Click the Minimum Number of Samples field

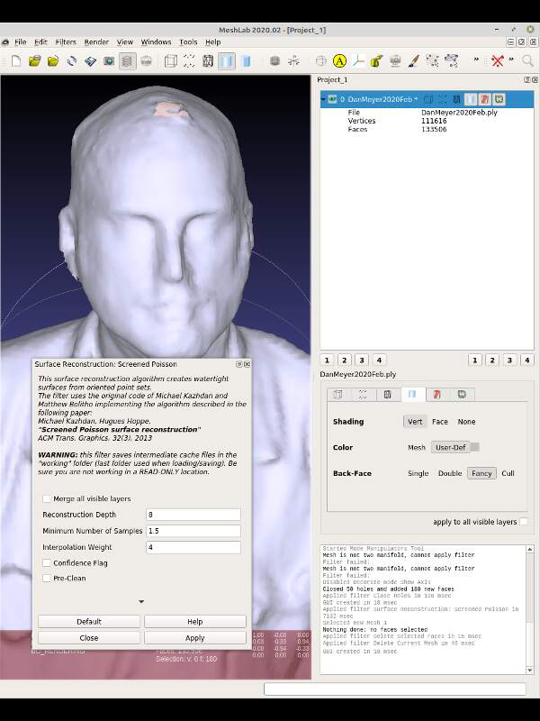click(x=193, y=531)
